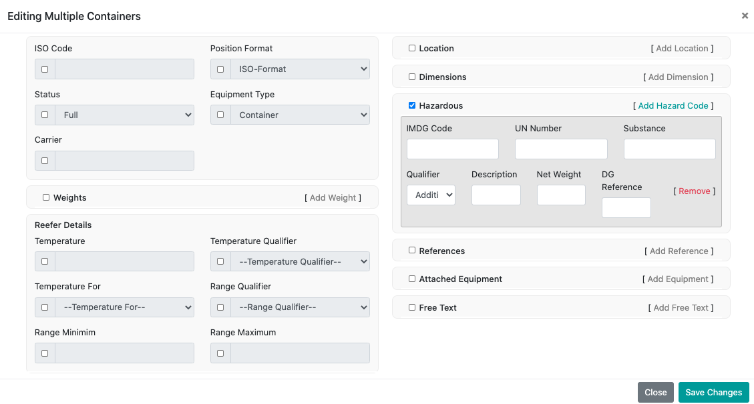Click the IMDG Code input field
This screenshot has height=404, width=754.
pyautogui.click(x=452, y=149)
